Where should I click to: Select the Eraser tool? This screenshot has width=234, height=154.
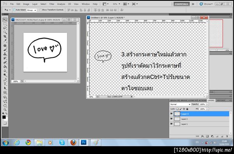tap(5, 62)
